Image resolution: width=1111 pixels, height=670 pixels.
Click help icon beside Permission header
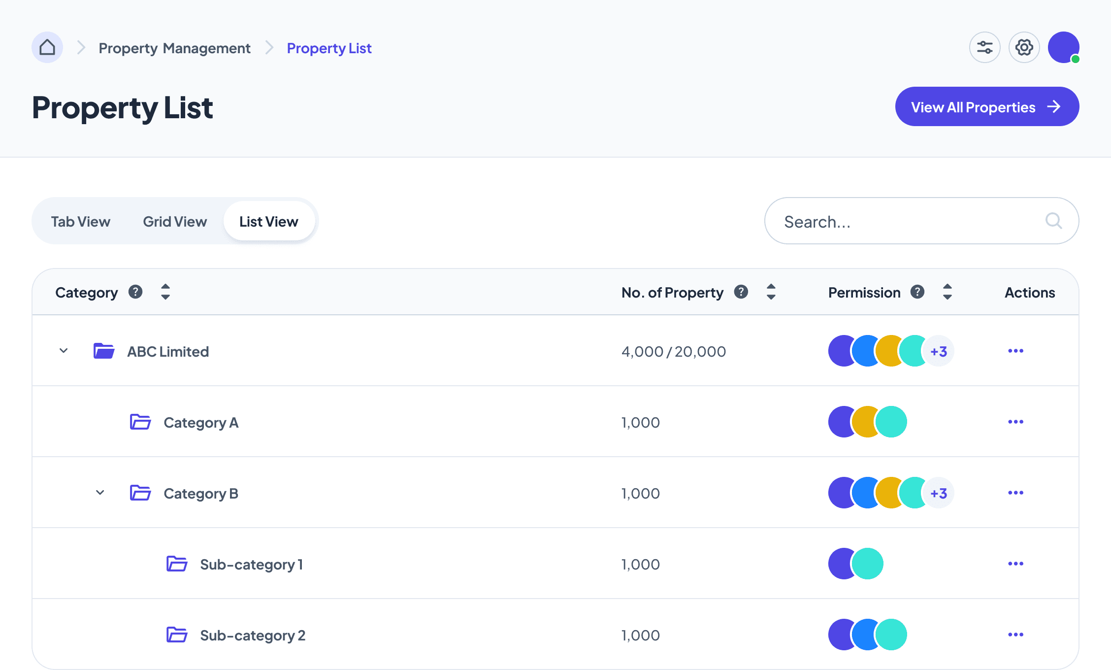917,292
